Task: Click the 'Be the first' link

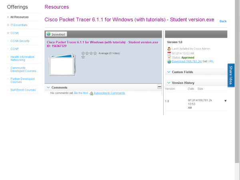Action: (x=81, y=93)
